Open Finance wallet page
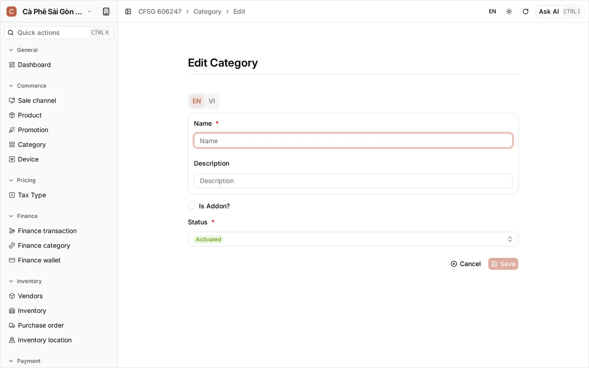Screen dimensions: 589x368 click(x=39, y=260)
